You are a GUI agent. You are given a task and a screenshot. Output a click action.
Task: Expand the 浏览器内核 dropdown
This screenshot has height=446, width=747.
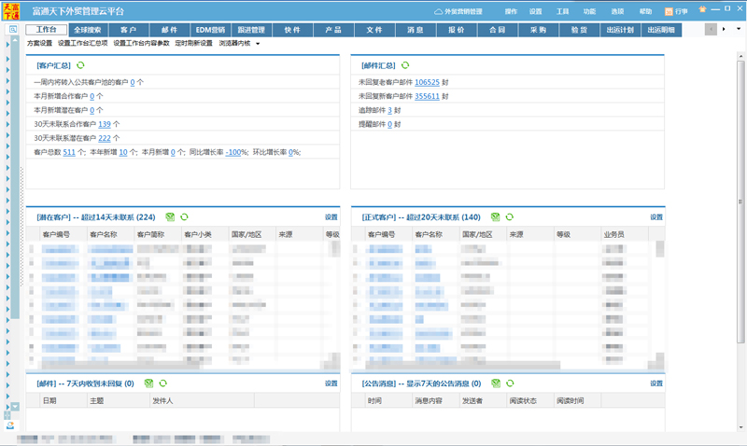(258, 43)
